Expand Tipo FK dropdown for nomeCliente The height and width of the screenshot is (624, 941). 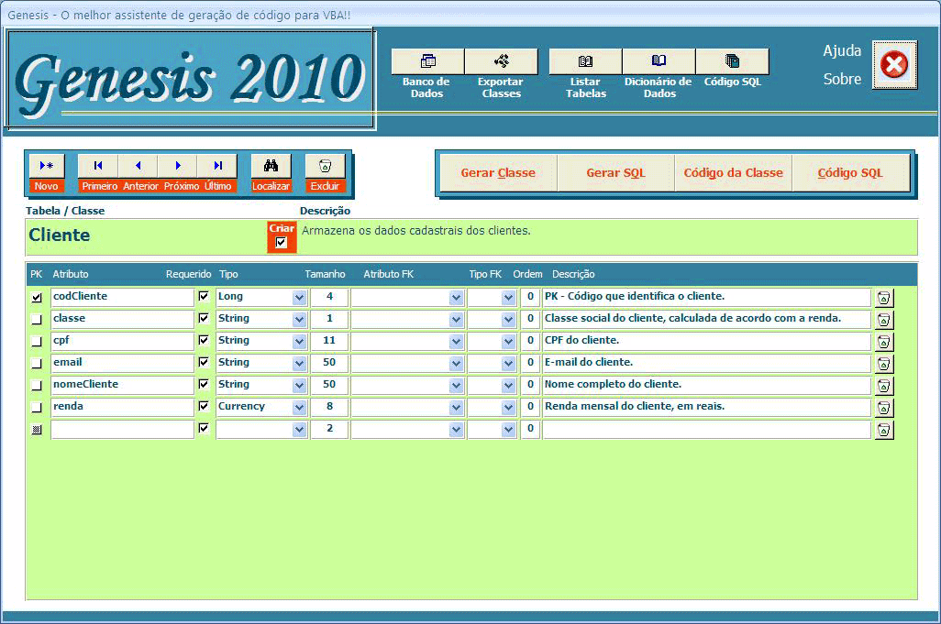pos(508,386)
